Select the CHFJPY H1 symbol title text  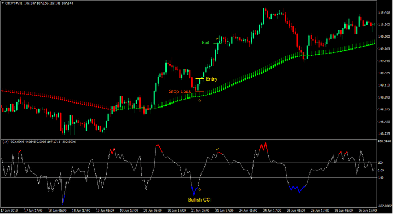coord(14,3)
